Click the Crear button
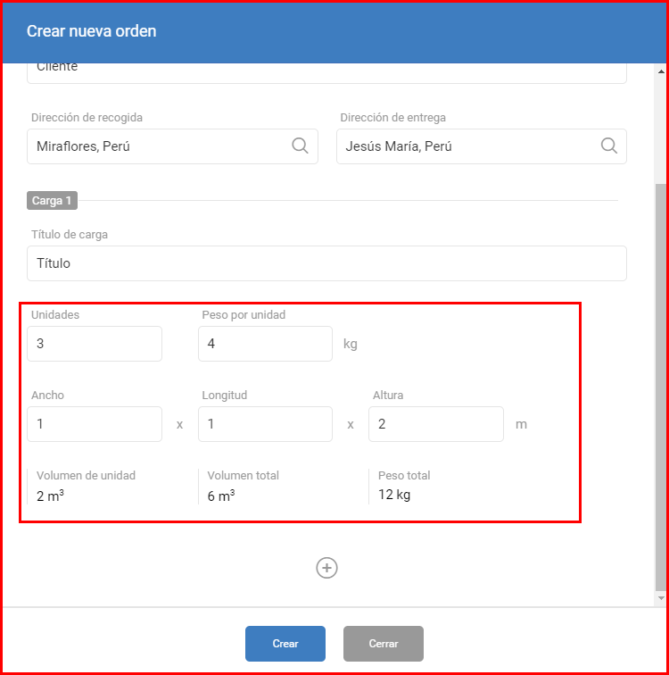The width and height of the screenshot is (669, 675). click(x=285, y=644)
